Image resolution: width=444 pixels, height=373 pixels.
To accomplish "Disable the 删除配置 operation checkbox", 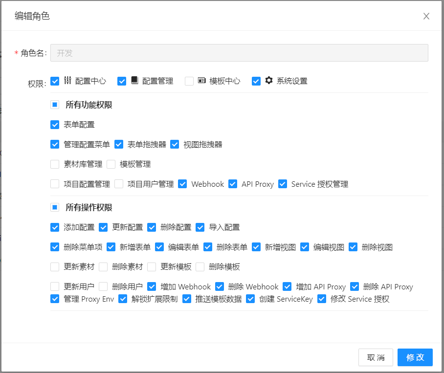I will (152, 227).
